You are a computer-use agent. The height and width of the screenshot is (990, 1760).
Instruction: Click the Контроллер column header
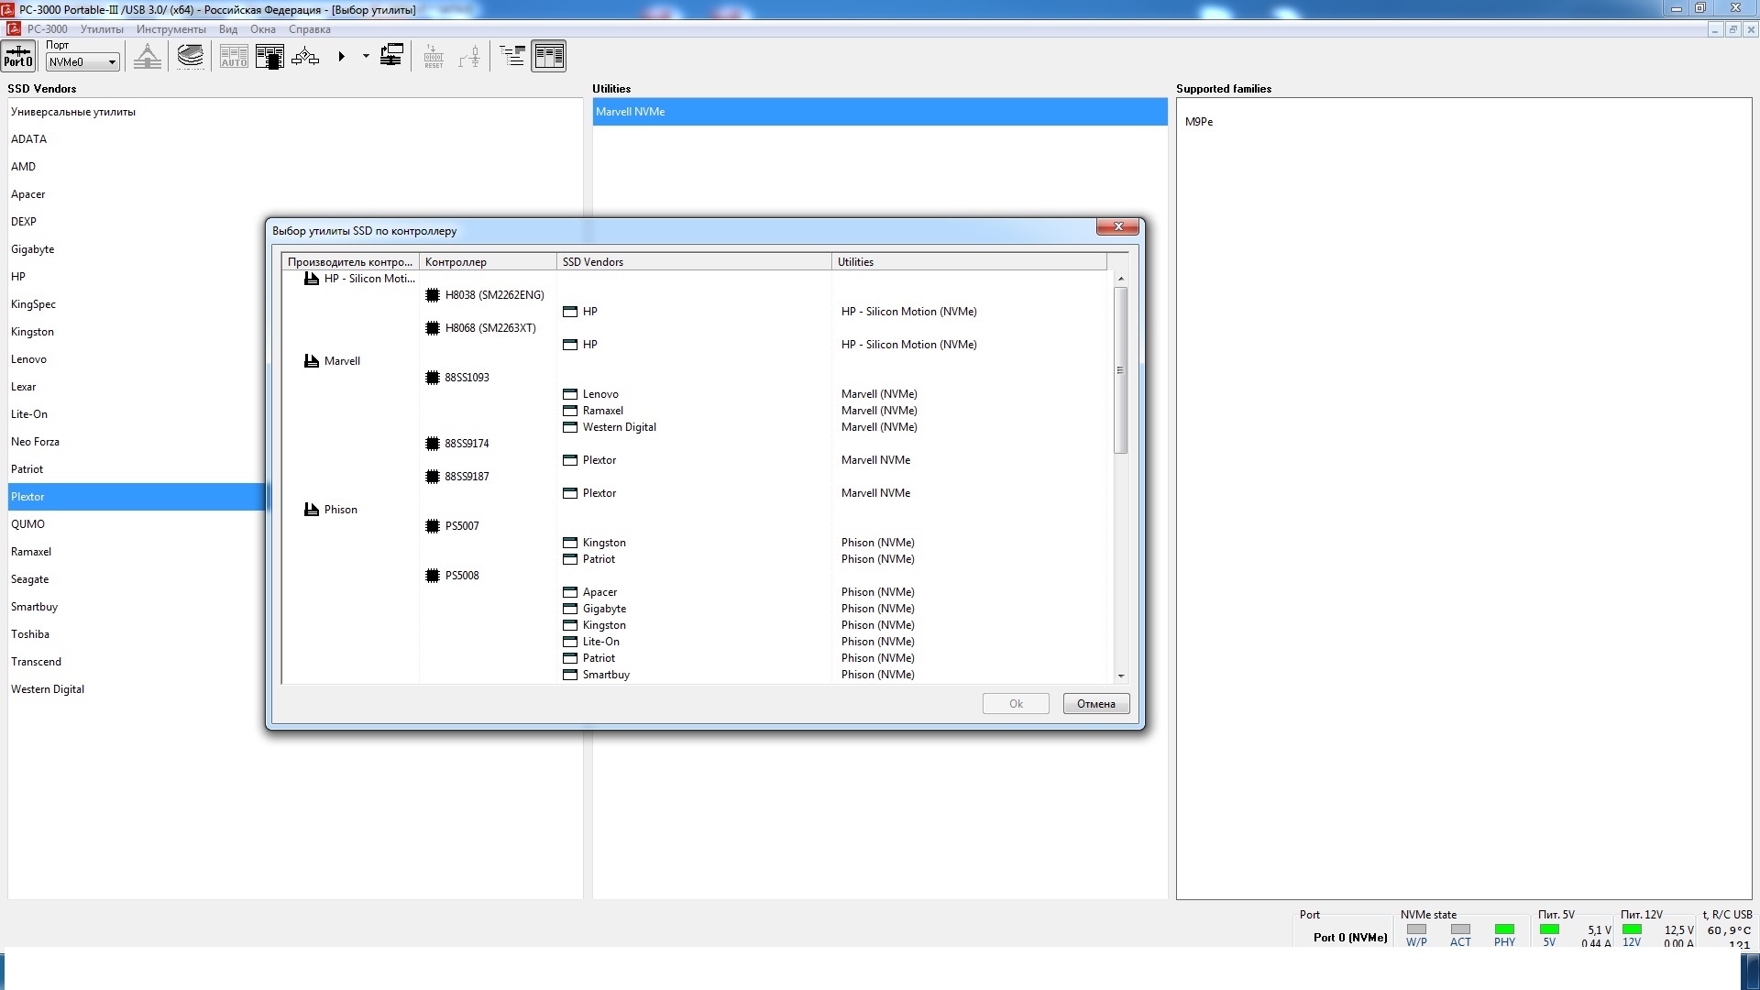tap(488, 262)
